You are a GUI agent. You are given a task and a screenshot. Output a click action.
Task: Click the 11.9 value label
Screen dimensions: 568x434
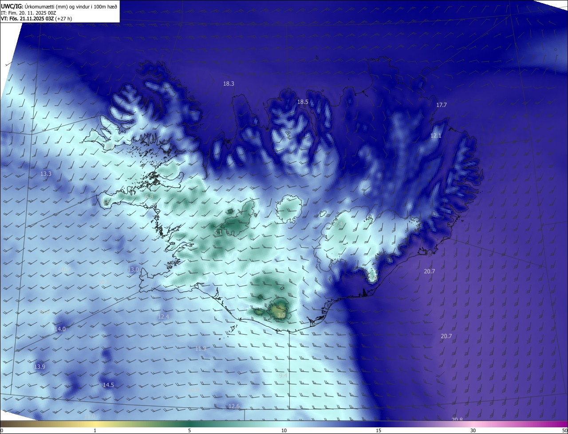pyautogui.click(x=201, y=348)
